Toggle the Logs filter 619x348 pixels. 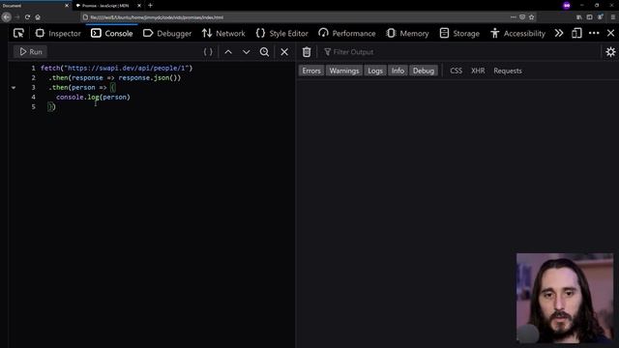pyautogui.click(x=375, y=71)
